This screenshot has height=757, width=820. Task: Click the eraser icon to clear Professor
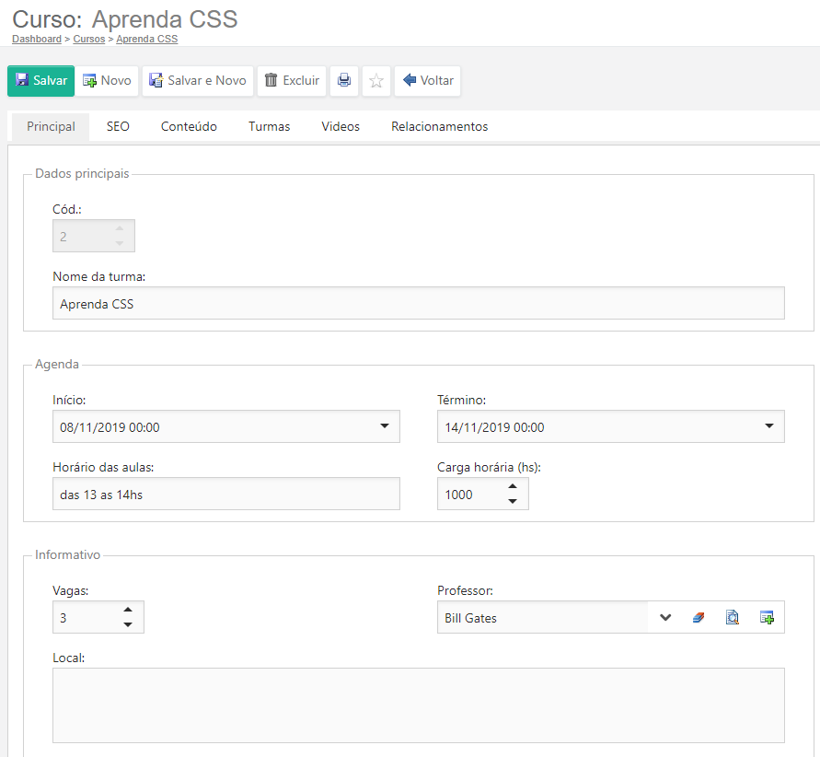[x=699, y=618]
